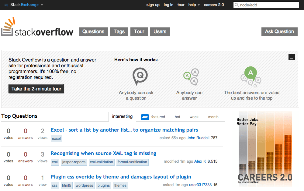Click 'asked 55s ago' timestamp
The width and height of the screenshot is (304, 191).
click(172, 138)
